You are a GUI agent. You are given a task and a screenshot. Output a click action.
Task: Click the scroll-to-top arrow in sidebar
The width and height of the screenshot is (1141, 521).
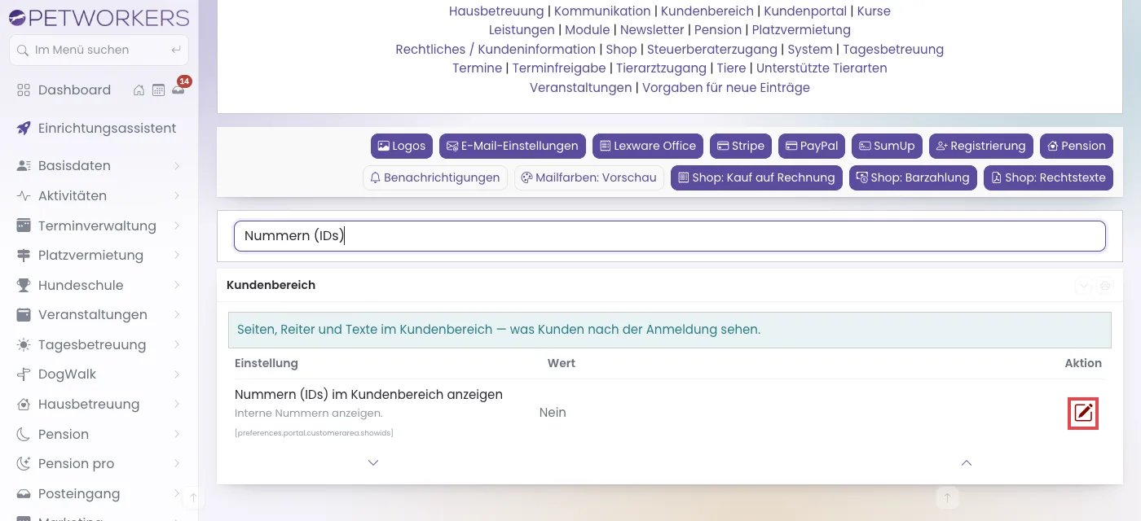click(x=193, y=497)
